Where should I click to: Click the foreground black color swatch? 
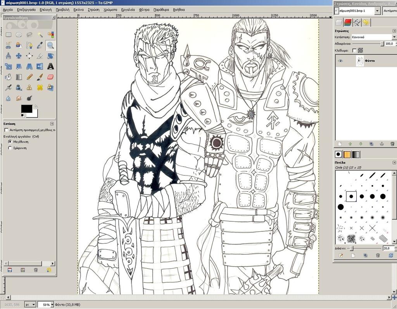tap(27, 109)
